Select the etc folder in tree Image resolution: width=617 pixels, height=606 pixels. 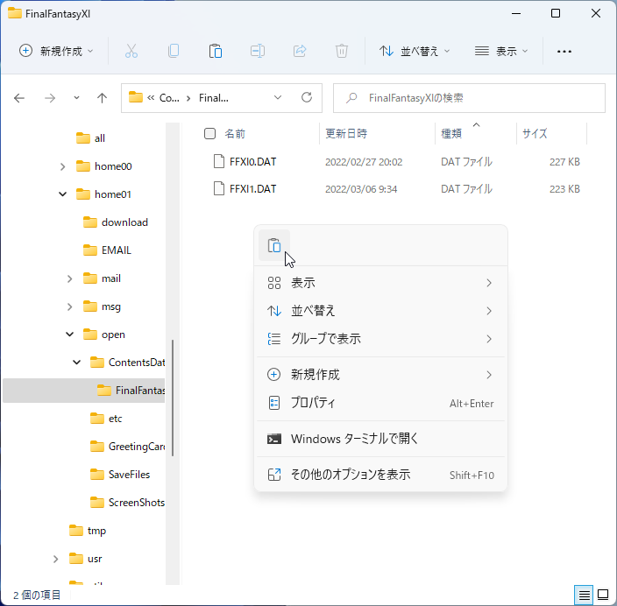point(106,419)
